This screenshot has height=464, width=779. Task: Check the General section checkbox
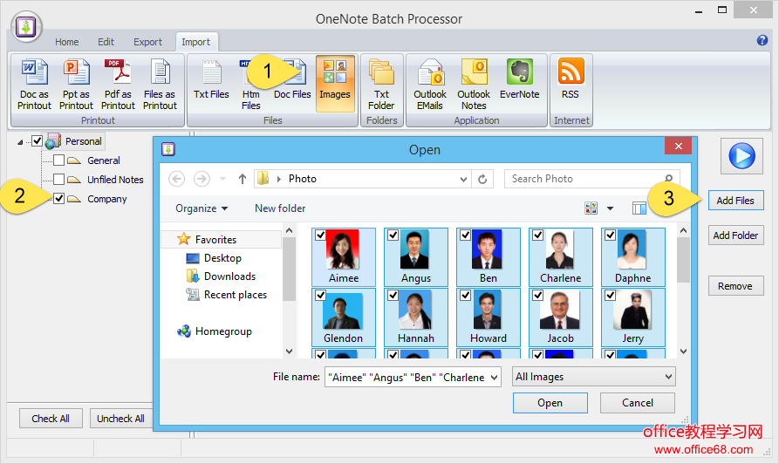(x=58, y=160)
